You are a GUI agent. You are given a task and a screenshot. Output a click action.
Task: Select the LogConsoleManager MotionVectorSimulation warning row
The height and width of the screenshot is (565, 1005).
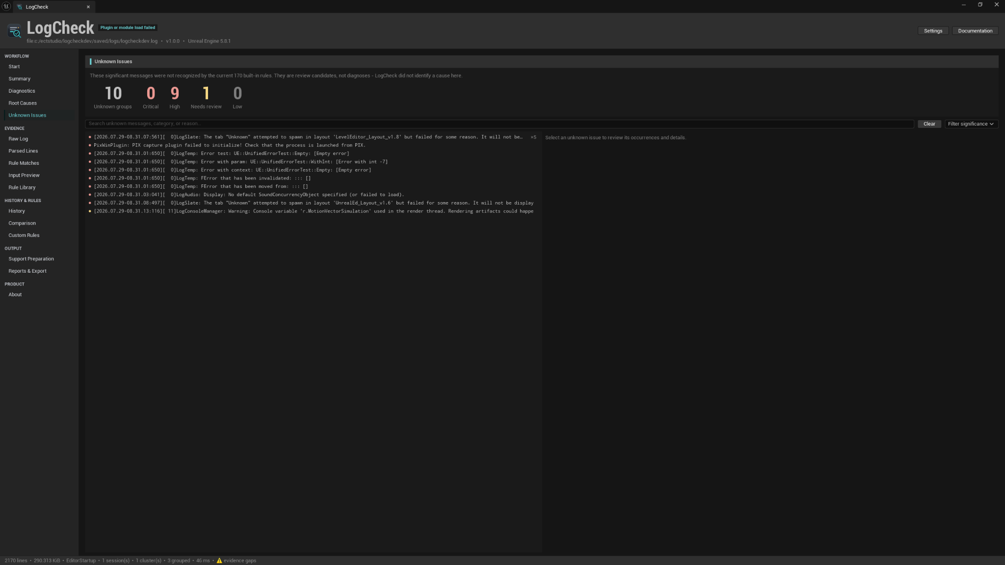tap(313, 211)
